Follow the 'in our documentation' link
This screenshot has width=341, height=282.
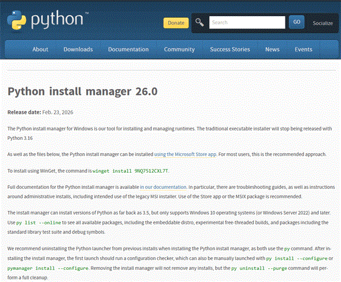pyautogui.click(x=163, y=187)
